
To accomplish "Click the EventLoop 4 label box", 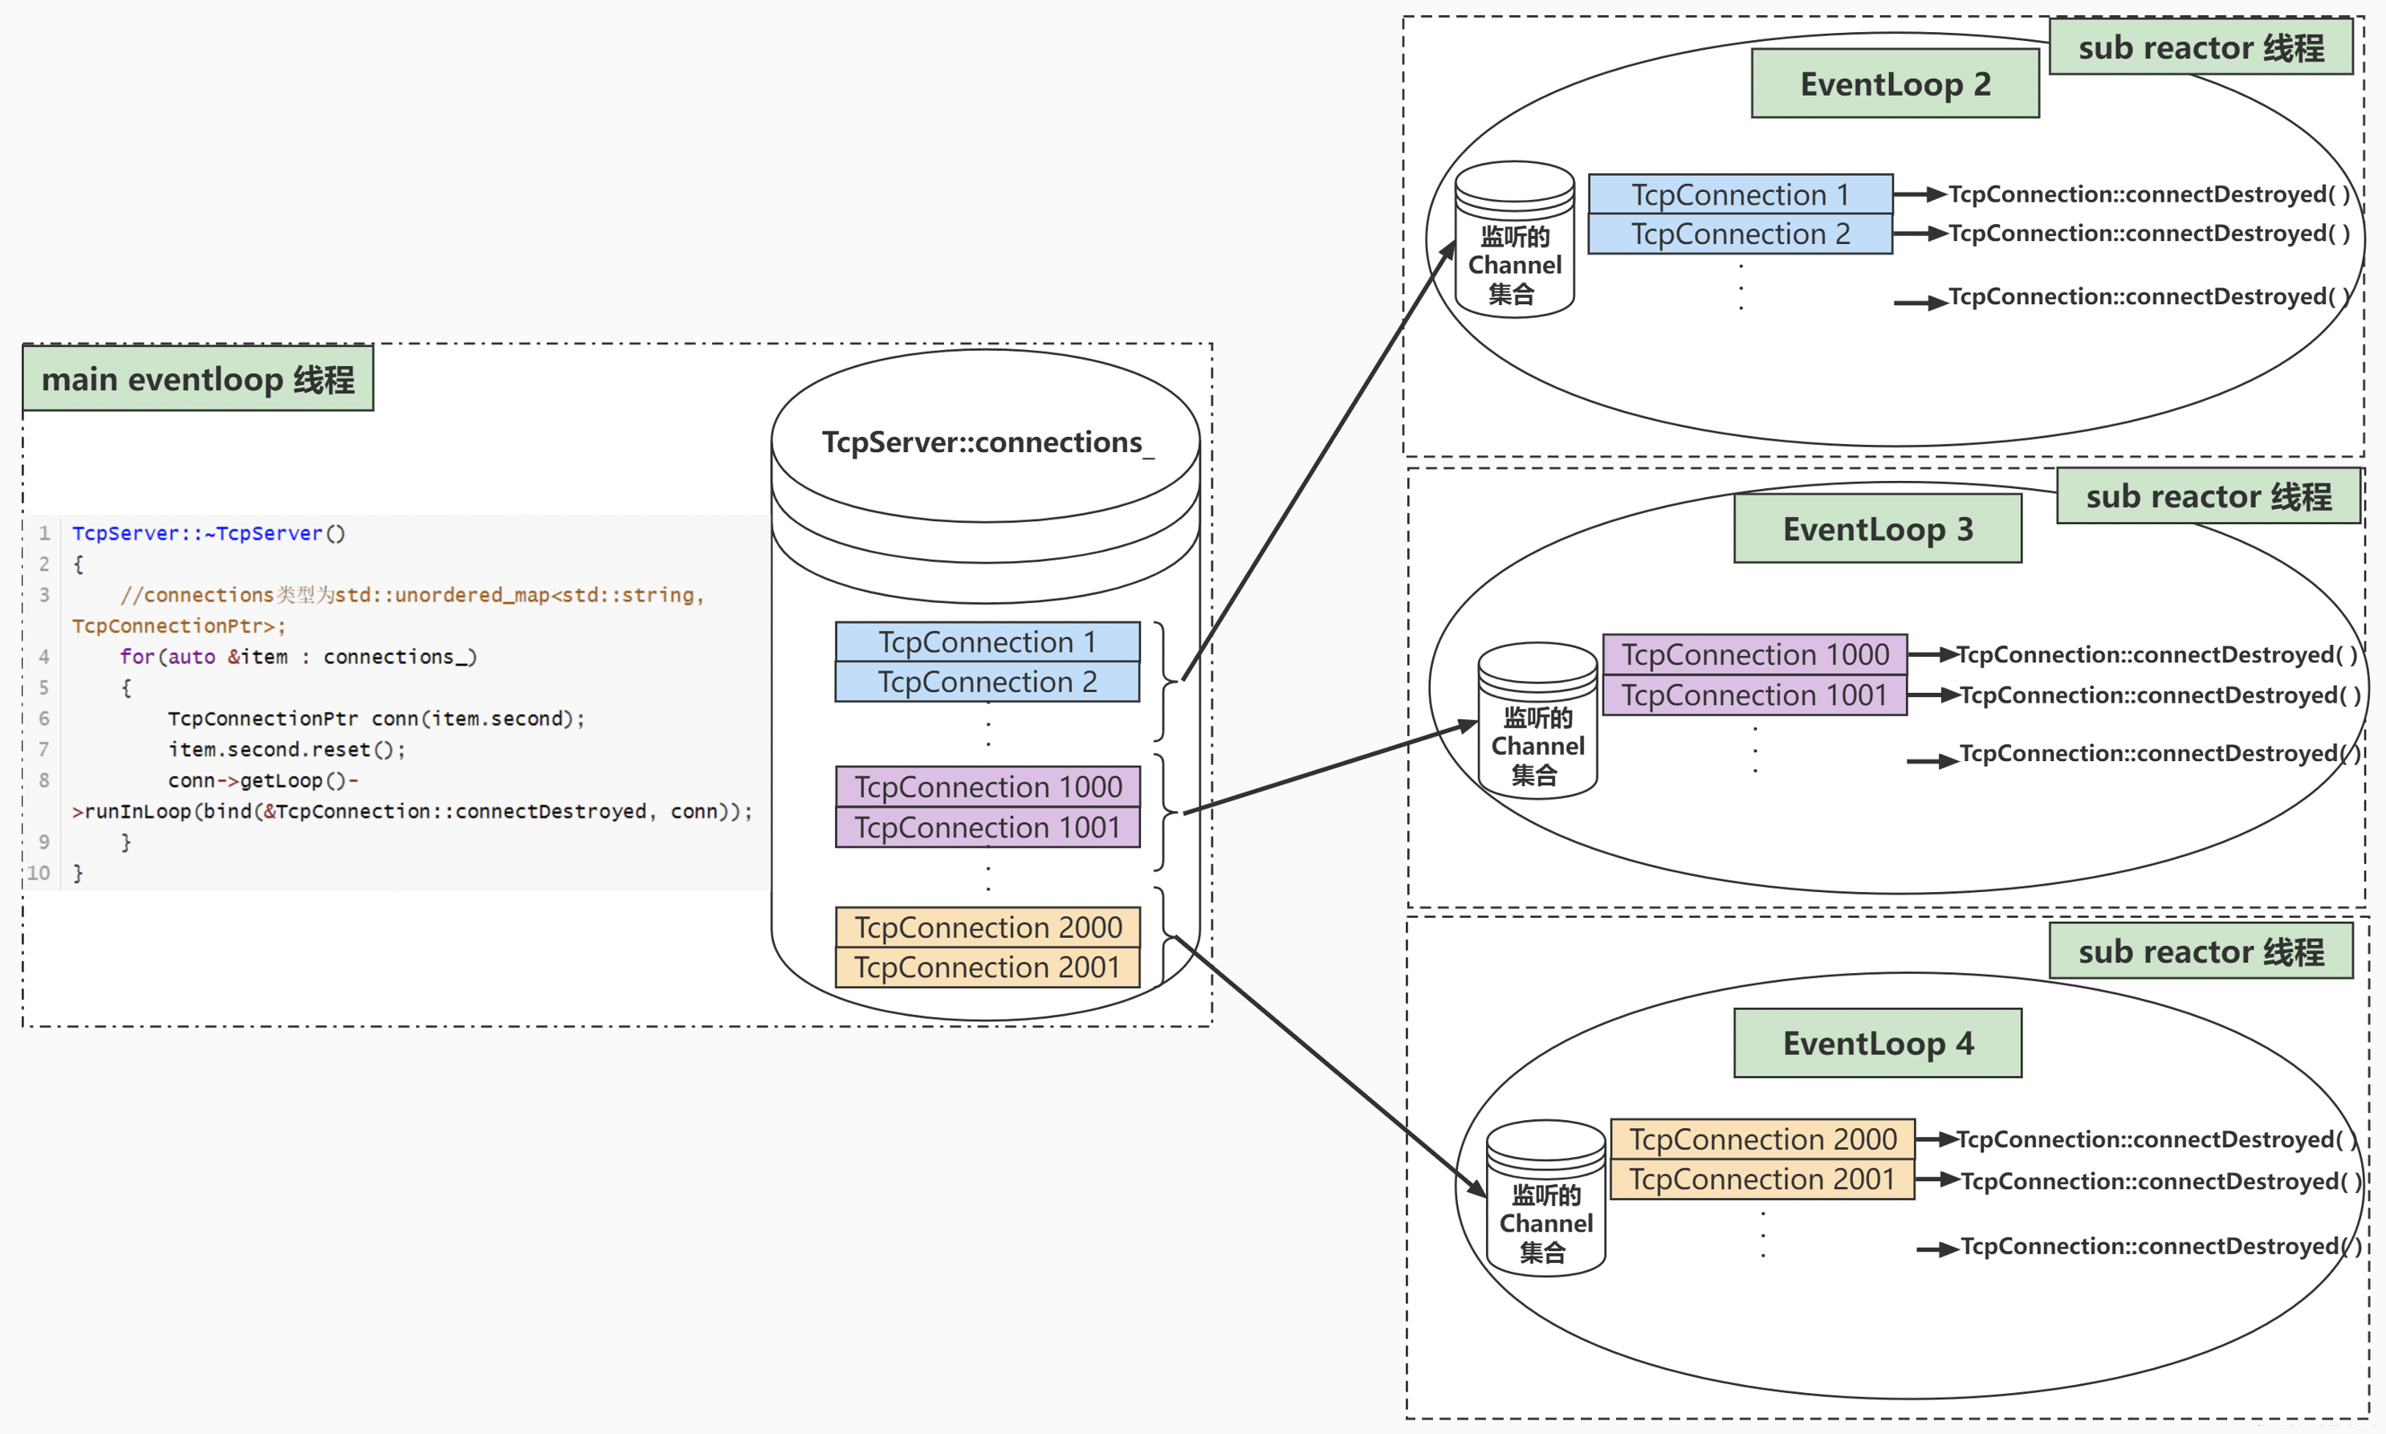I will (x=1877, y=1044).
